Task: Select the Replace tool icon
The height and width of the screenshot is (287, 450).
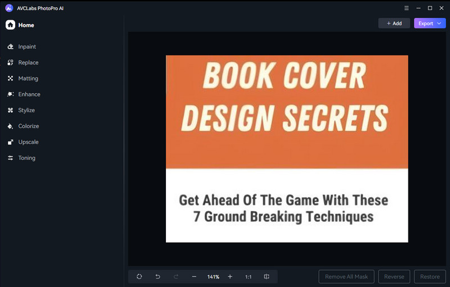Action: pos(10,62)
